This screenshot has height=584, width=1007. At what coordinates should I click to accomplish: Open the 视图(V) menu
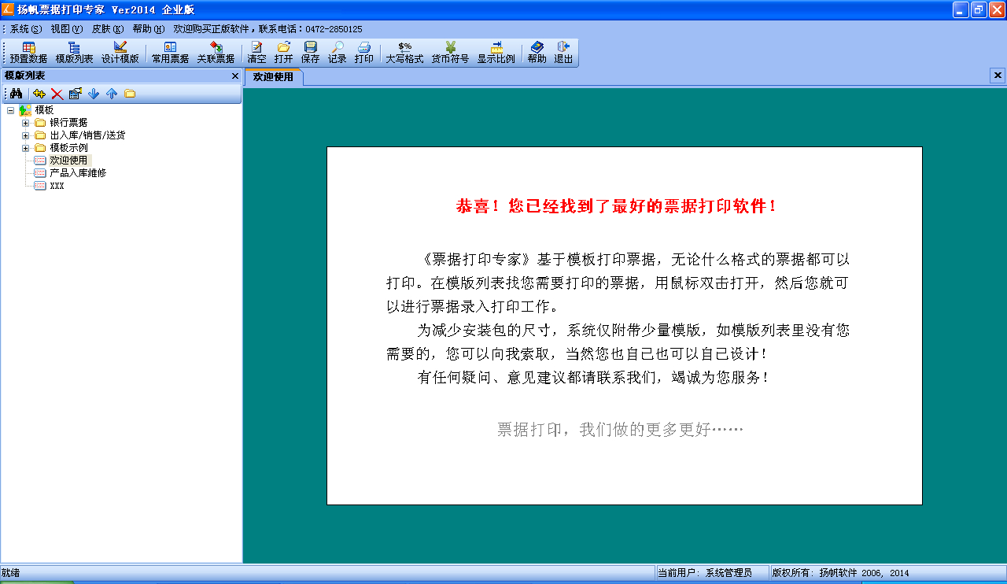click(67, 28)
